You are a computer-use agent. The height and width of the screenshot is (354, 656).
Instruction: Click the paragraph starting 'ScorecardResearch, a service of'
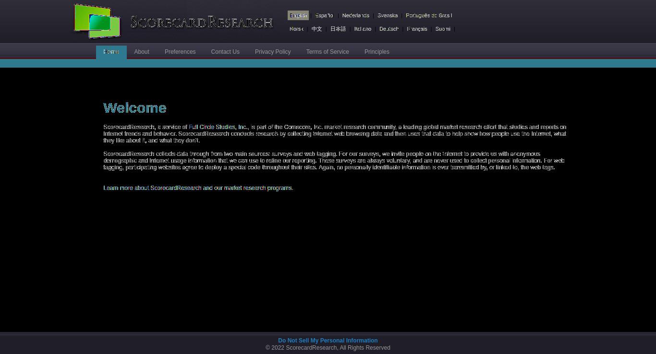[x=335, y=134]
